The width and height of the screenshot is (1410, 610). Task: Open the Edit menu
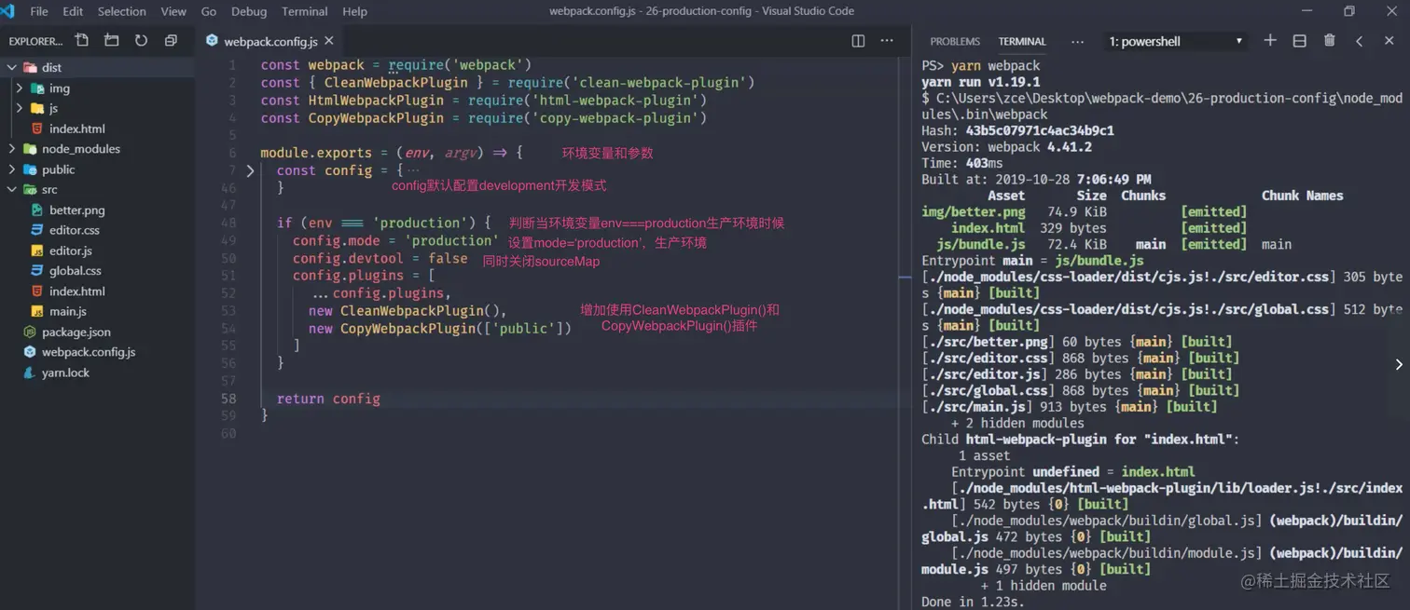coord(73,11)
